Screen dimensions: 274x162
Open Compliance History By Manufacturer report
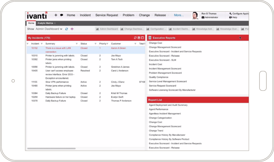[x=167, y=135]
